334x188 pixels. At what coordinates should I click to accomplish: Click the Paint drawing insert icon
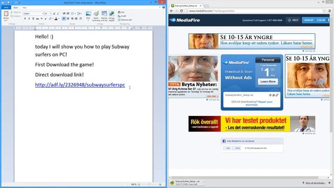coord(96,14)
